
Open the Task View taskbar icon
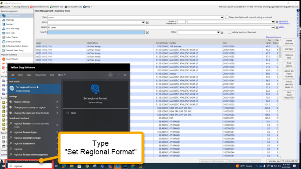tap(56, 166)
